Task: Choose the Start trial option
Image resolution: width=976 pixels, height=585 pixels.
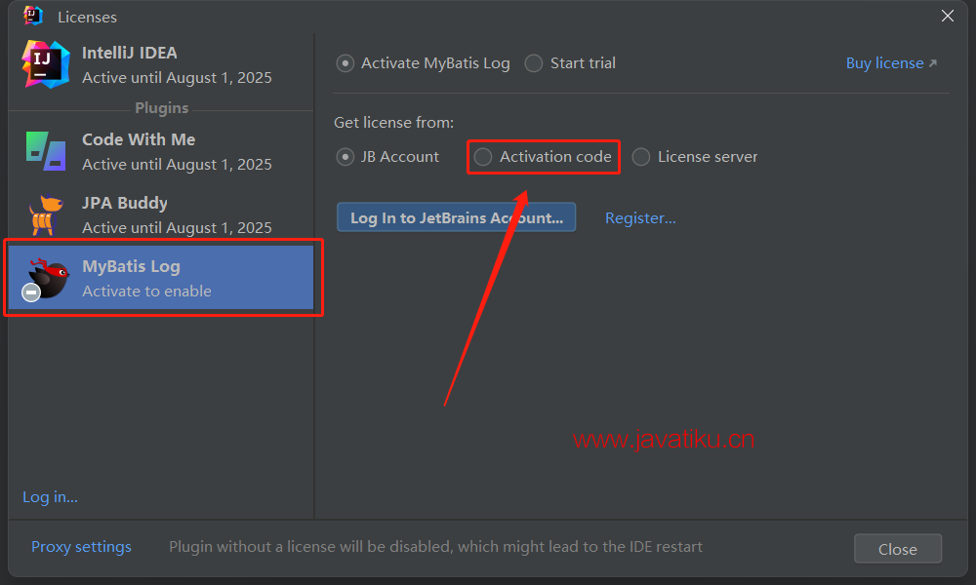Action: [570, 63]
